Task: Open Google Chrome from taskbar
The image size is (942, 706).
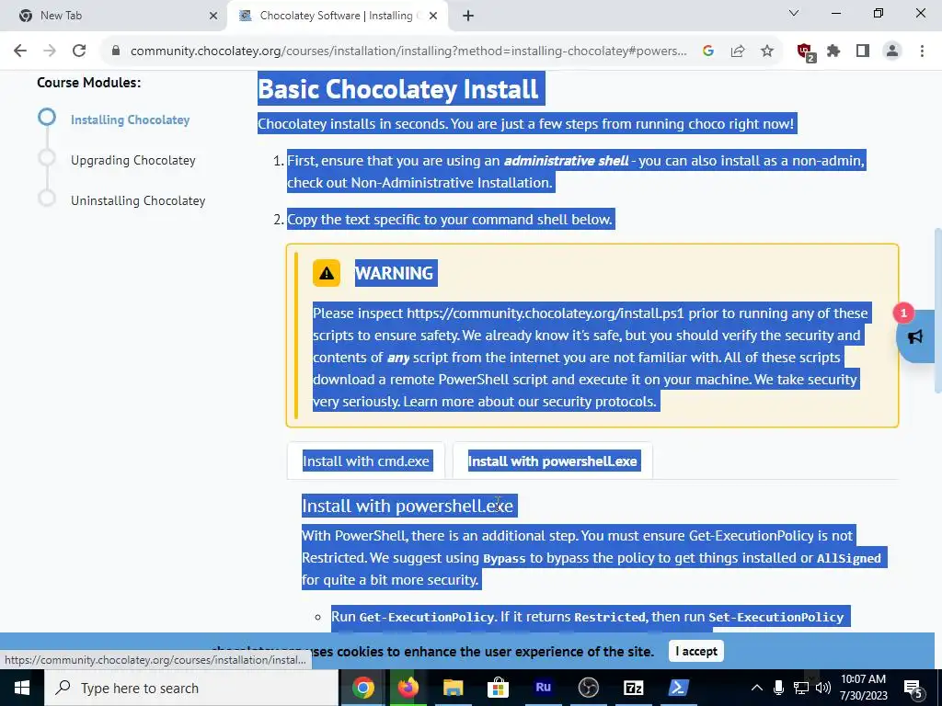Action: click(x=362, y=688)
